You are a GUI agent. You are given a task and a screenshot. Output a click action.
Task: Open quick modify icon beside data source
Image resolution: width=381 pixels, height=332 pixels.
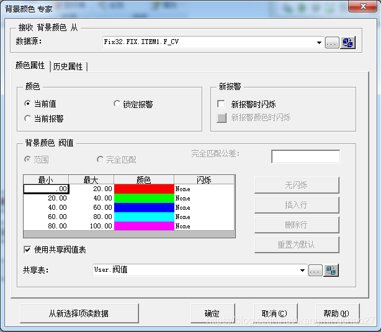pyautogui.click(x=347, y=43)
